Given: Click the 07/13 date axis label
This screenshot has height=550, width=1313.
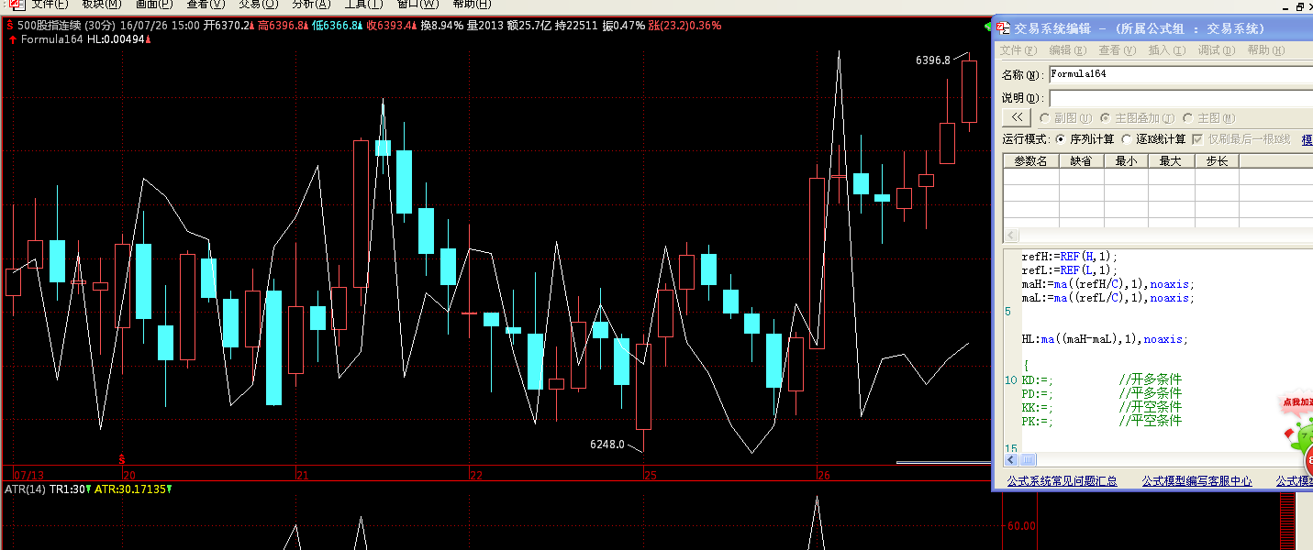Looking at the screenshot, I should (29, 475).
